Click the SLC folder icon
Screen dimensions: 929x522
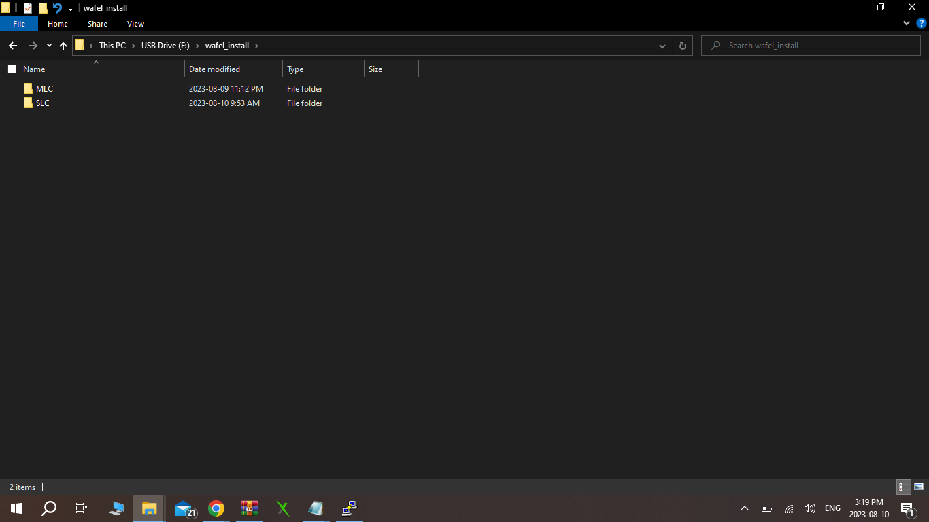28,103
